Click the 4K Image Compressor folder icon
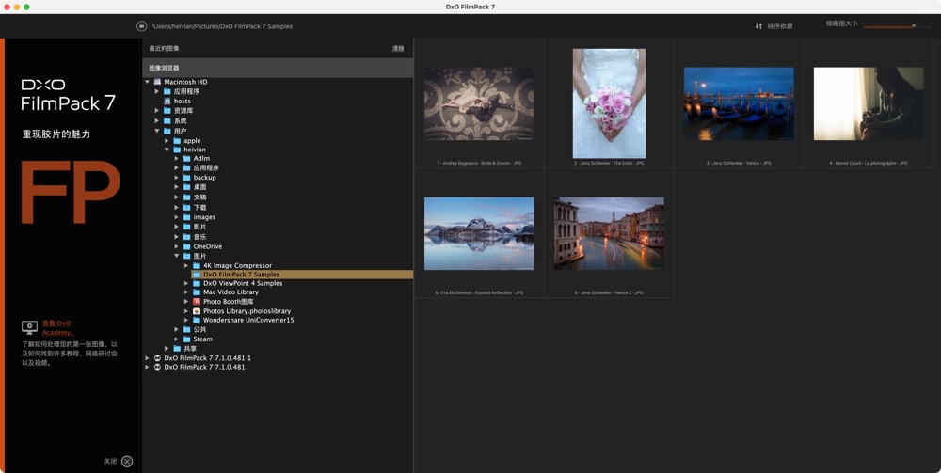The height and width of the screenshot is (473, 941). pos(197,265)
